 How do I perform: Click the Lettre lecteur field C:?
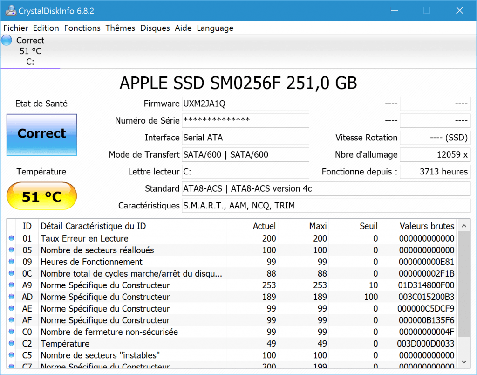(x=245, y=172)
